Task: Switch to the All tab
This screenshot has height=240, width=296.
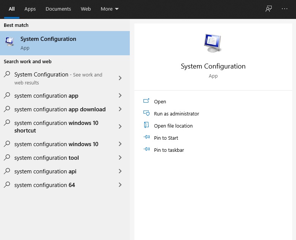Action: [11, 9]
